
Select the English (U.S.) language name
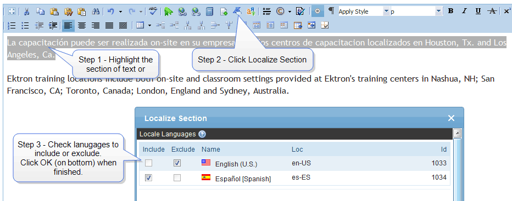coord(236,164)
